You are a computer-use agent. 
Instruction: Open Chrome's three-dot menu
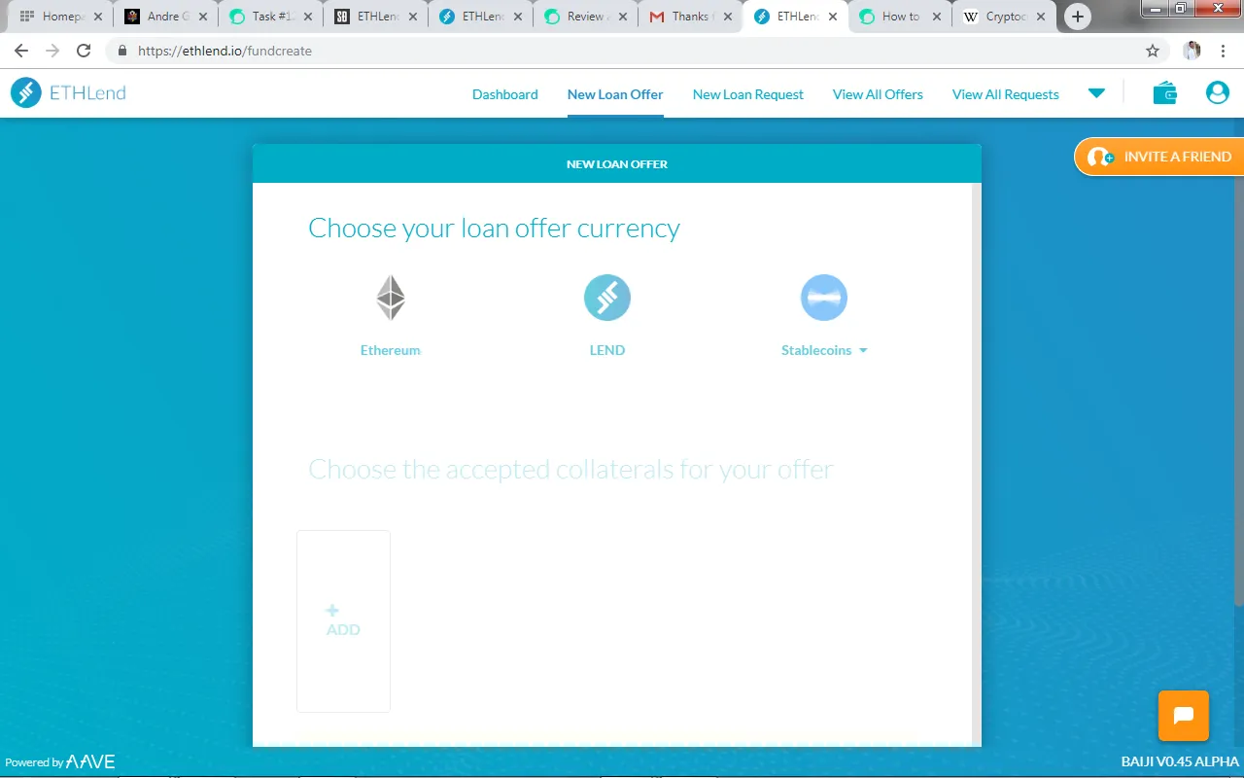click(x=1223, y=51)
